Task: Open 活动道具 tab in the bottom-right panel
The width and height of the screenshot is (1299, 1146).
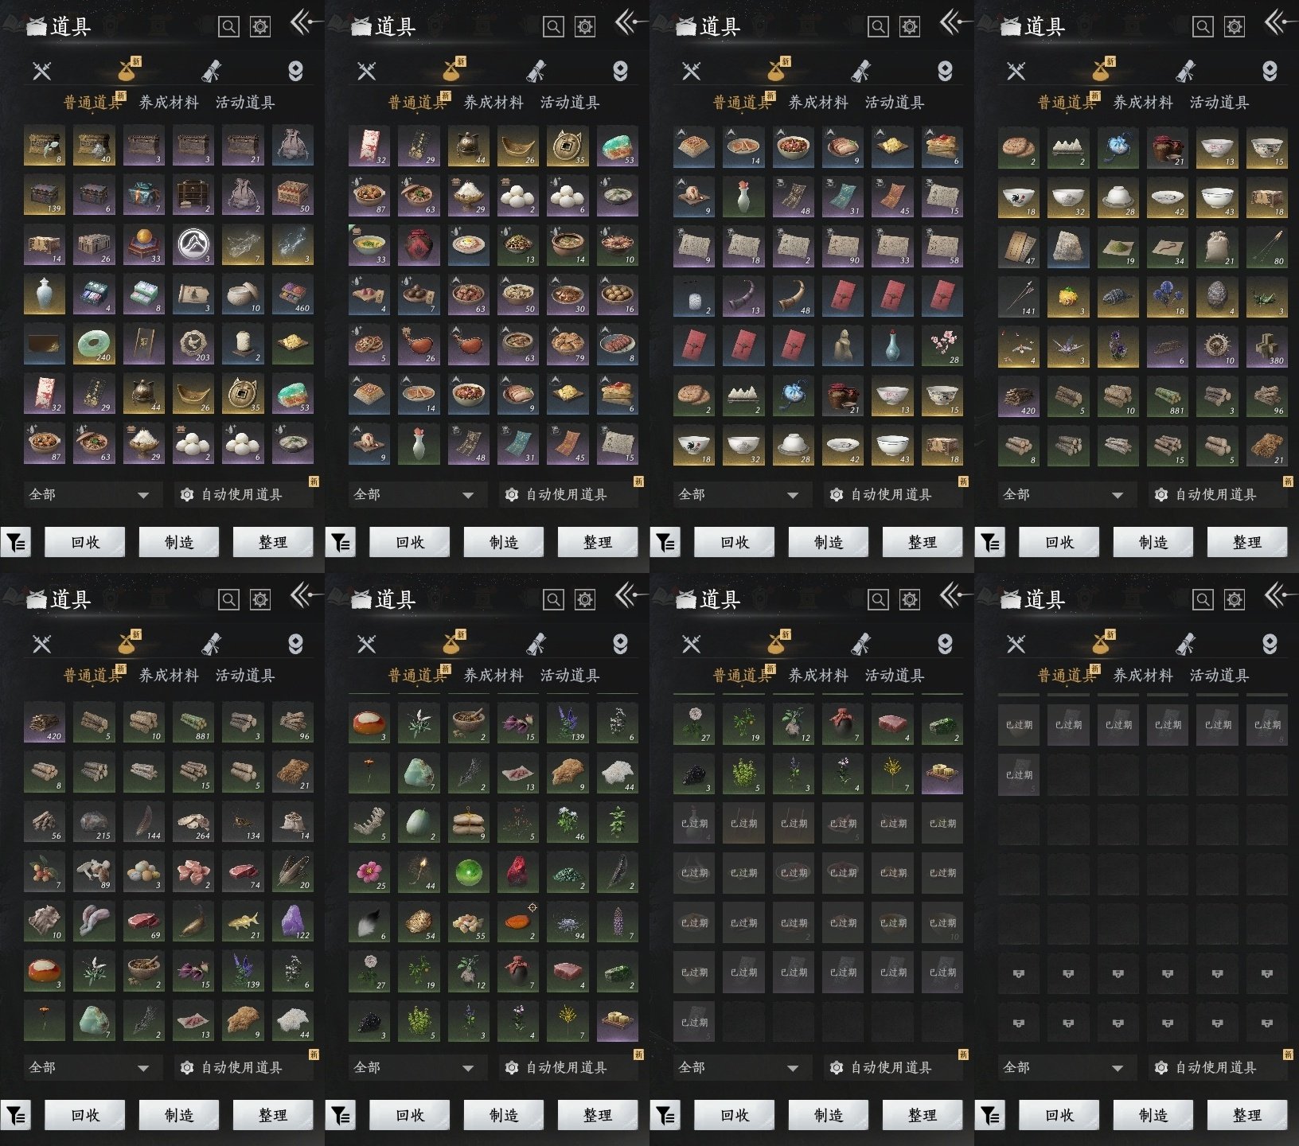Action: click(1219, 676)
